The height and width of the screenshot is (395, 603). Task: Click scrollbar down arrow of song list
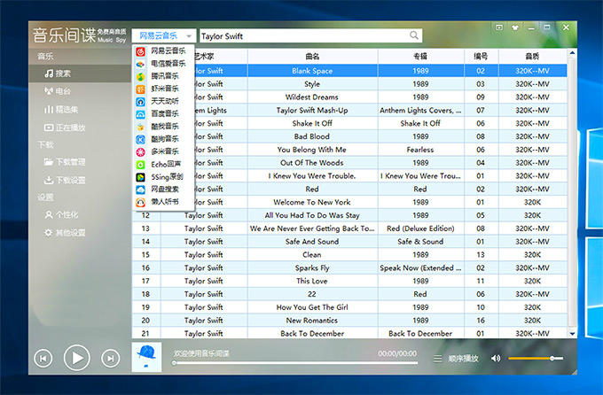click(x=572, y=334)
